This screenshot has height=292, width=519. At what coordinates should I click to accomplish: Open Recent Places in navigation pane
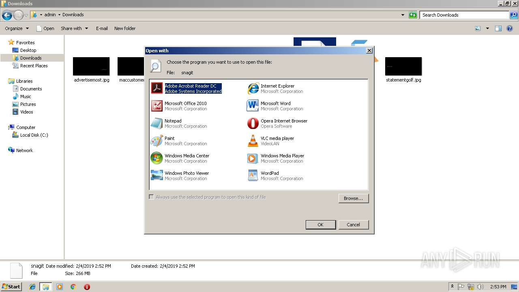[x=34, y=66]
